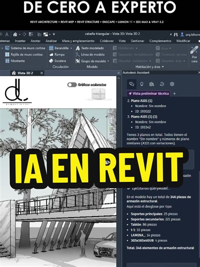Click the 'ID: 193342' line
This screenshot has width=200, height=267.
click(x=143, y=127)
